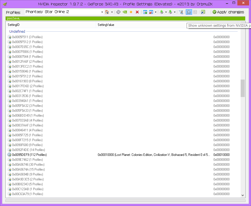
Task: Click the create shortcut icon in the toolbar
Action: [203, 12]
